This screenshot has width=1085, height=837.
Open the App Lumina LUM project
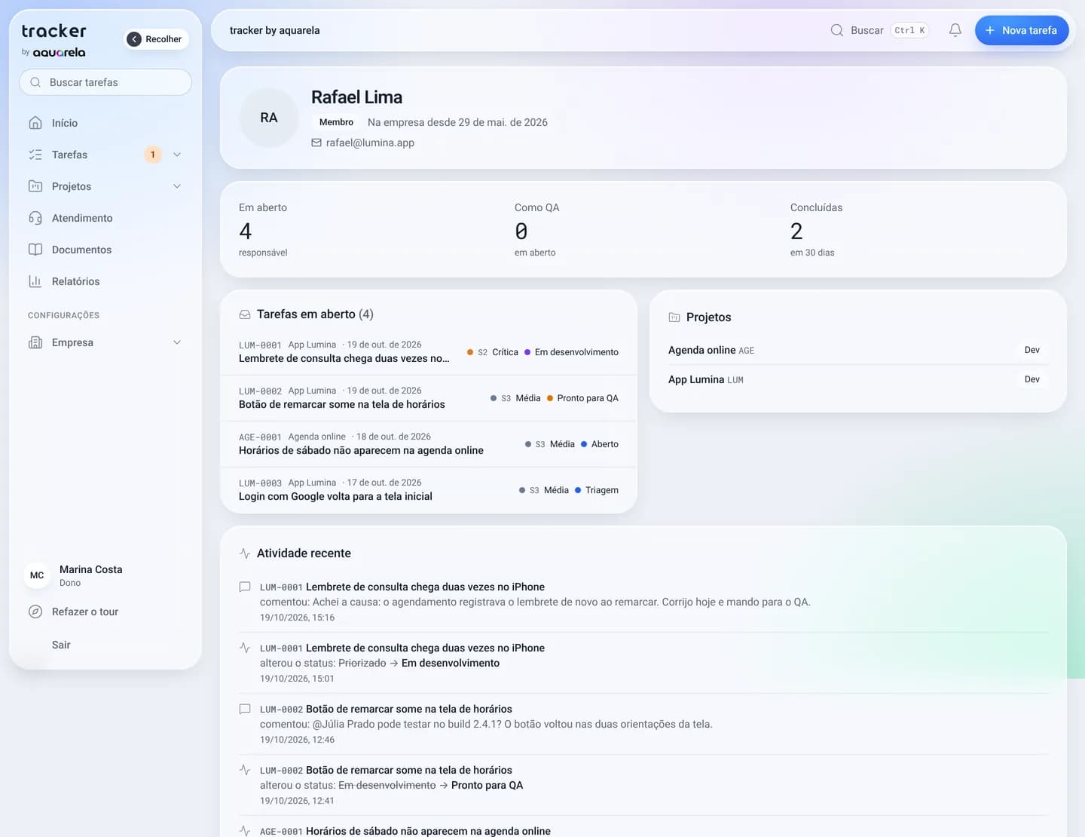(x=857, y=379)
